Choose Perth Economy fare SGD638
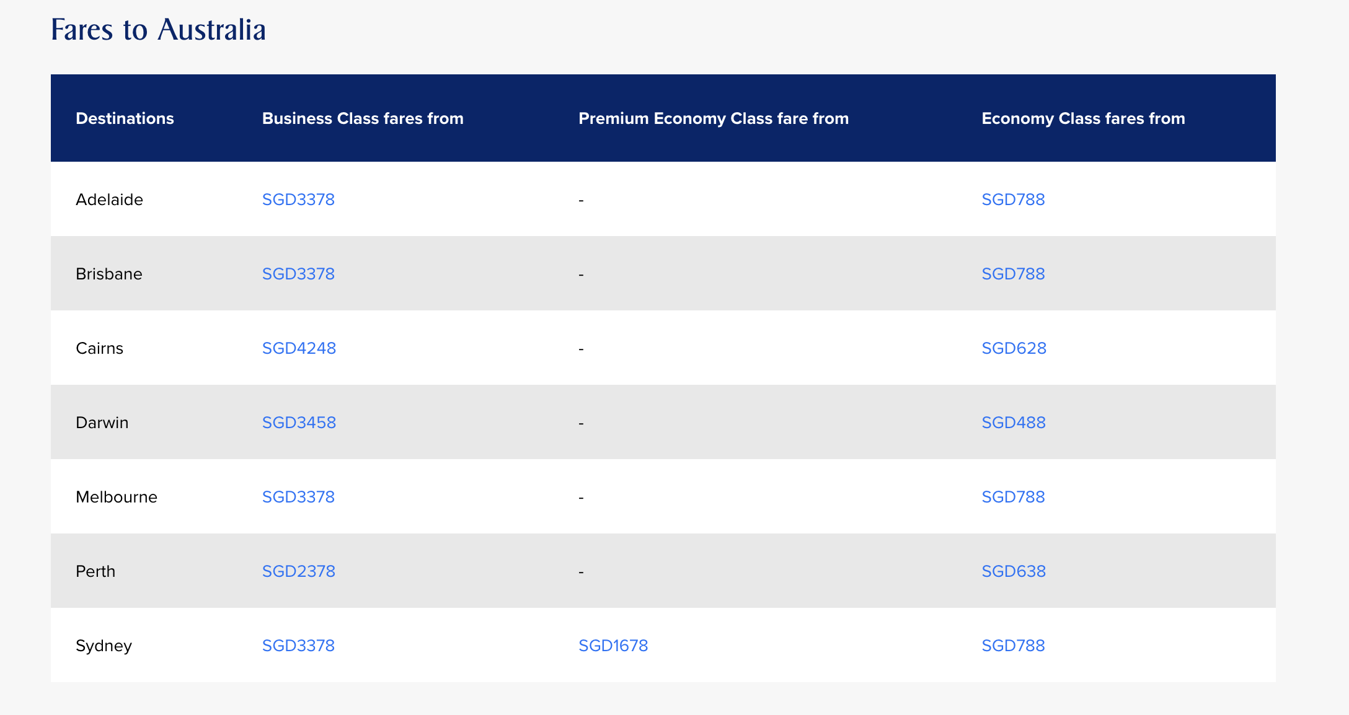 tap(1014, 571)
